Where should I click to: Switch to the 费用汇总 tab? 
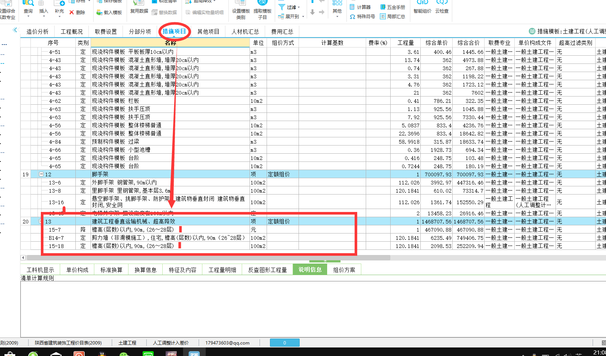tap(282, 32)
